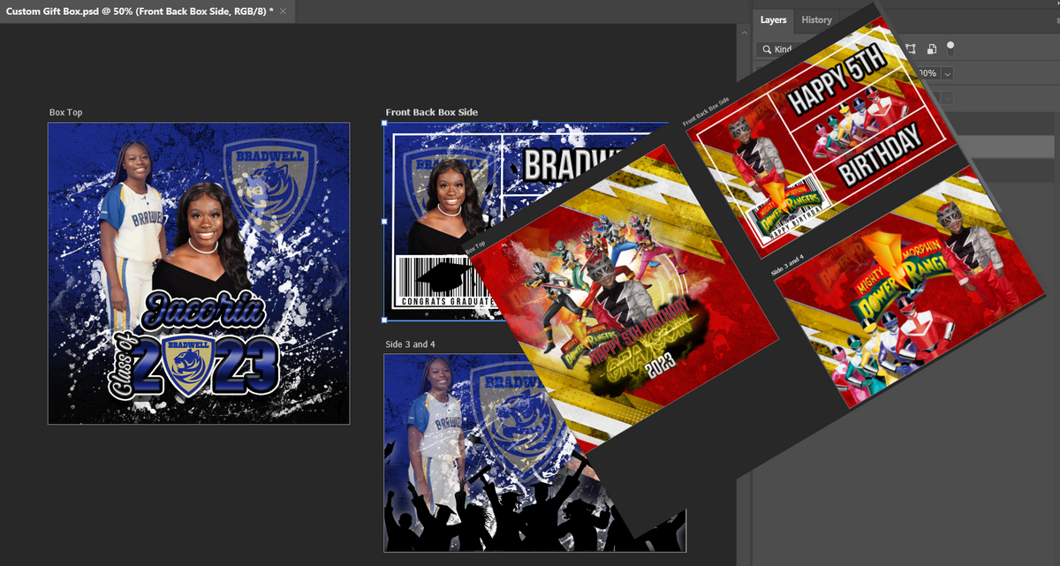The height and width of the screenshot is (566, 1060).
Task: Click the magnifier icon in Kind filter
Action: pyautogui.click(x=767, y=49)
